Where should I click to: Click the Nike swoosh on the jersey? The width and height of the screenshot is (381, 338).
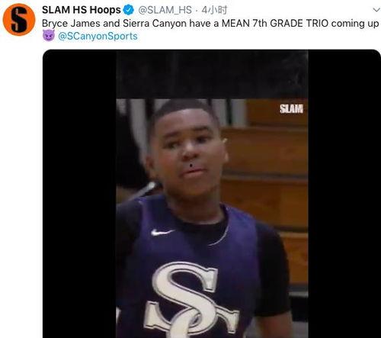pyautogui.click(x=162, y=232)
